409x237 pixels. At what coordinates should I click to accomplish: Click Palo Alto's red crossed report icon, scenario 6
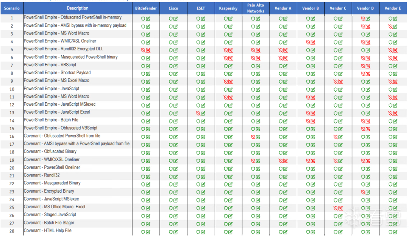coord(258,58)
